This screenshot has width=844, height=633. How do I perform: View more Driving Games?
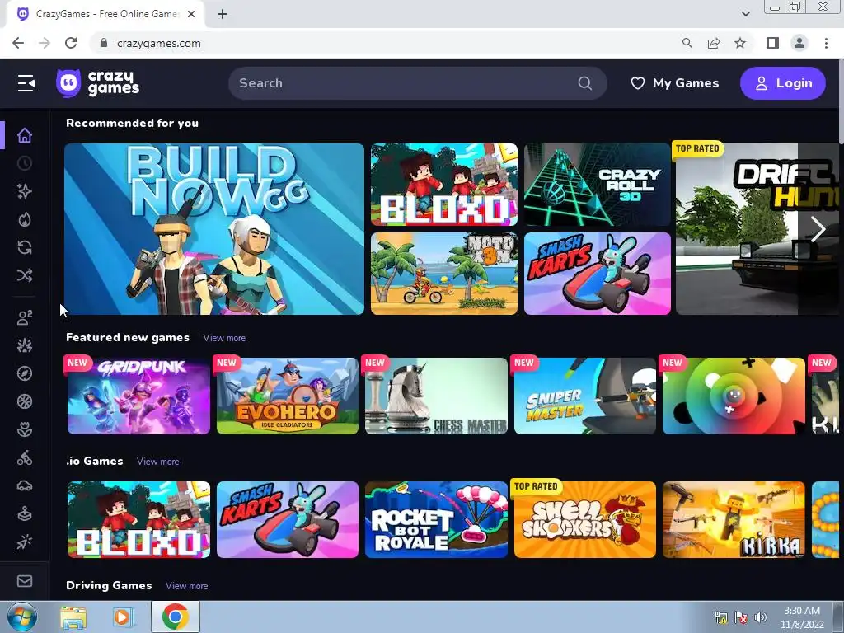tap(187, 586)
